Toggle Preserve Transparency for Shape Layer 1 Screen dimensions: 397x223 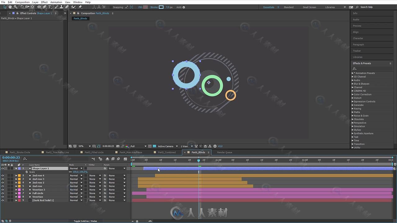[x=86, y=168]
